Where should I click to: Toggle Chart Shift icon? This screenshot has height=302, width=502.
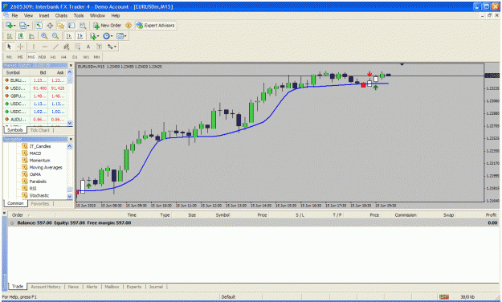click(80, 36)
